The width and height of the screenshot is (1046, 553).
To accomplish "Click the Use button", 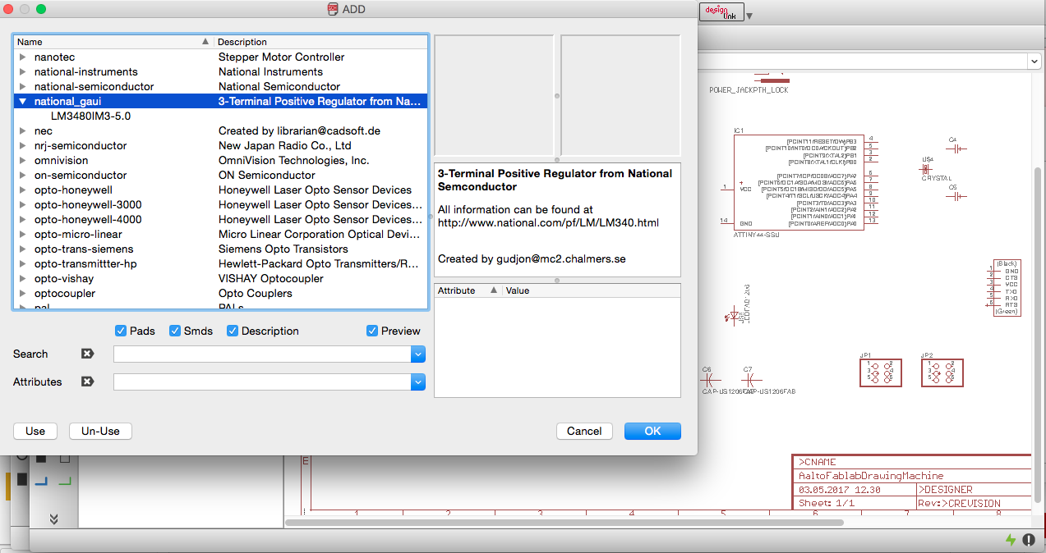I will coord(35,431).
